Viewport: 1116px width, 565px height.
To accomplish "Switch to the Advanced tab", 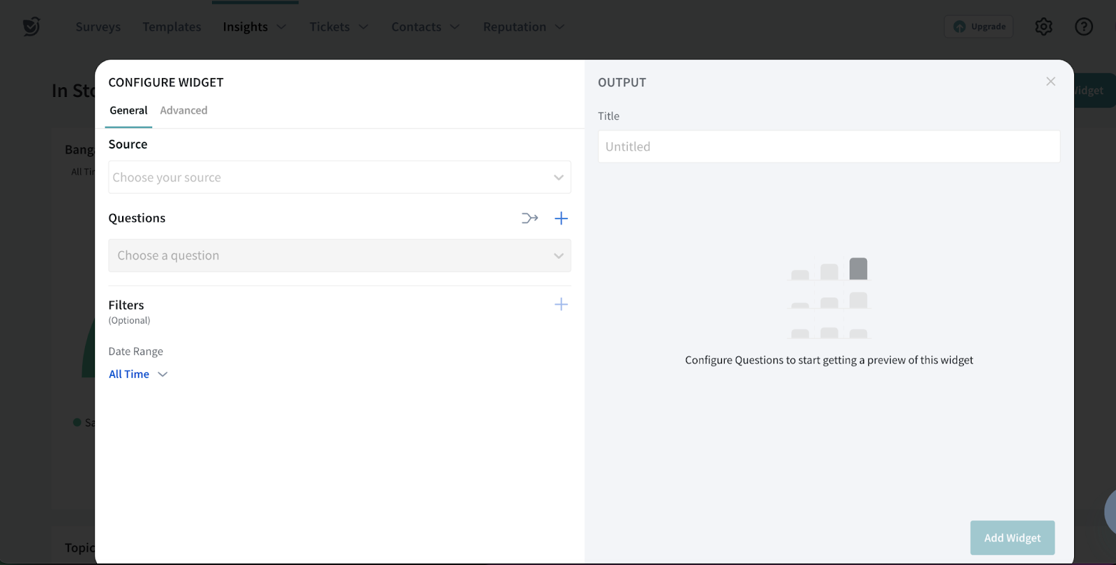I will [x=183, y=110].
